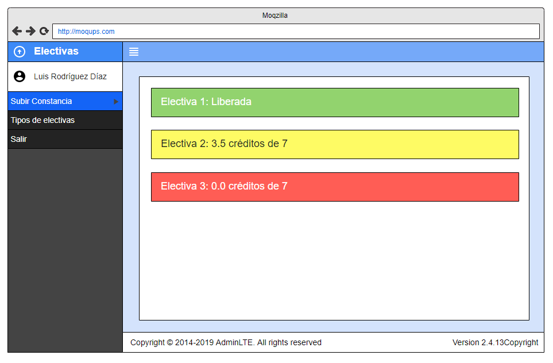Viewport: 553px width, 363px height.
Task: Open the yellow Electiva 2 credits panel
Action: 335,145
